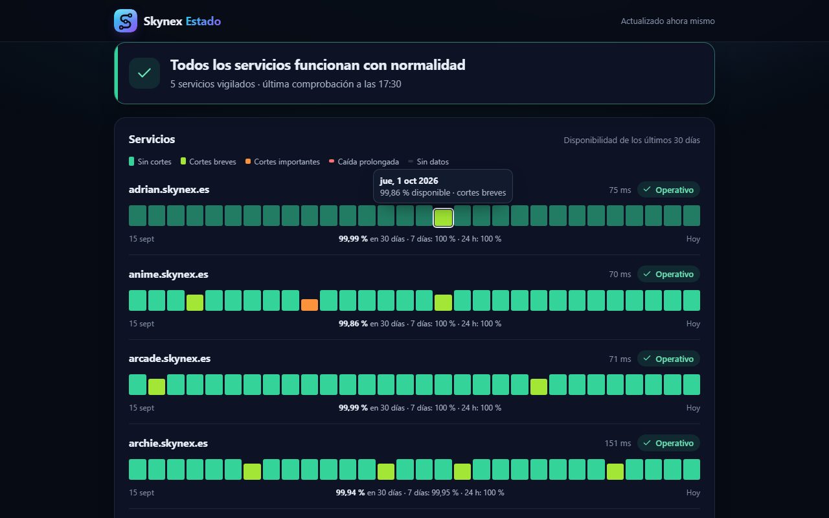Click the 'Hoy' label under anime.skynex.es
This screenshot has height=518, width=829.
[x=693, y=323]
